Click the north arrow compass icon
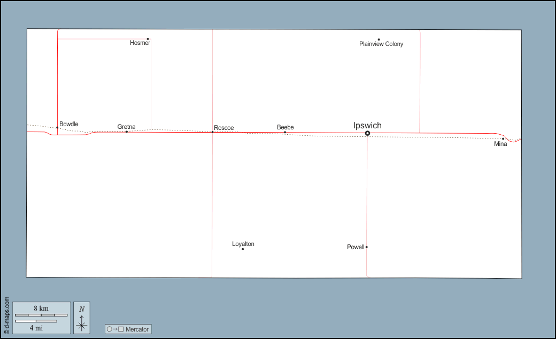The width and height of the screenshot is (556, 339). pyautogui.click(x=82, y=323)
